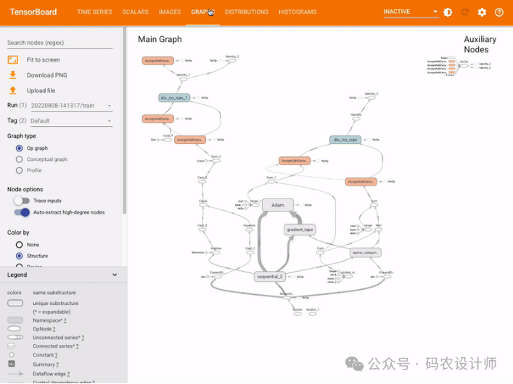This screenshot has height=384, width=513.
Task: Open the HISTOGRAMS tab
Action: click(297, 12)
